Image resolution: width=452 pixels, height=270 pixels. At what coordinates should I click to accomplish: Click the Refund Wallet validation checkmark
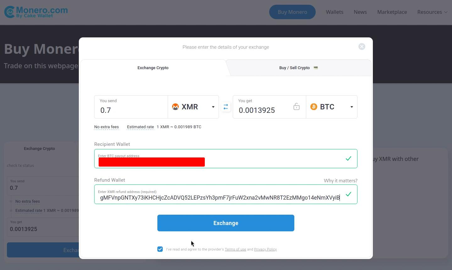[x=348, y=194]
